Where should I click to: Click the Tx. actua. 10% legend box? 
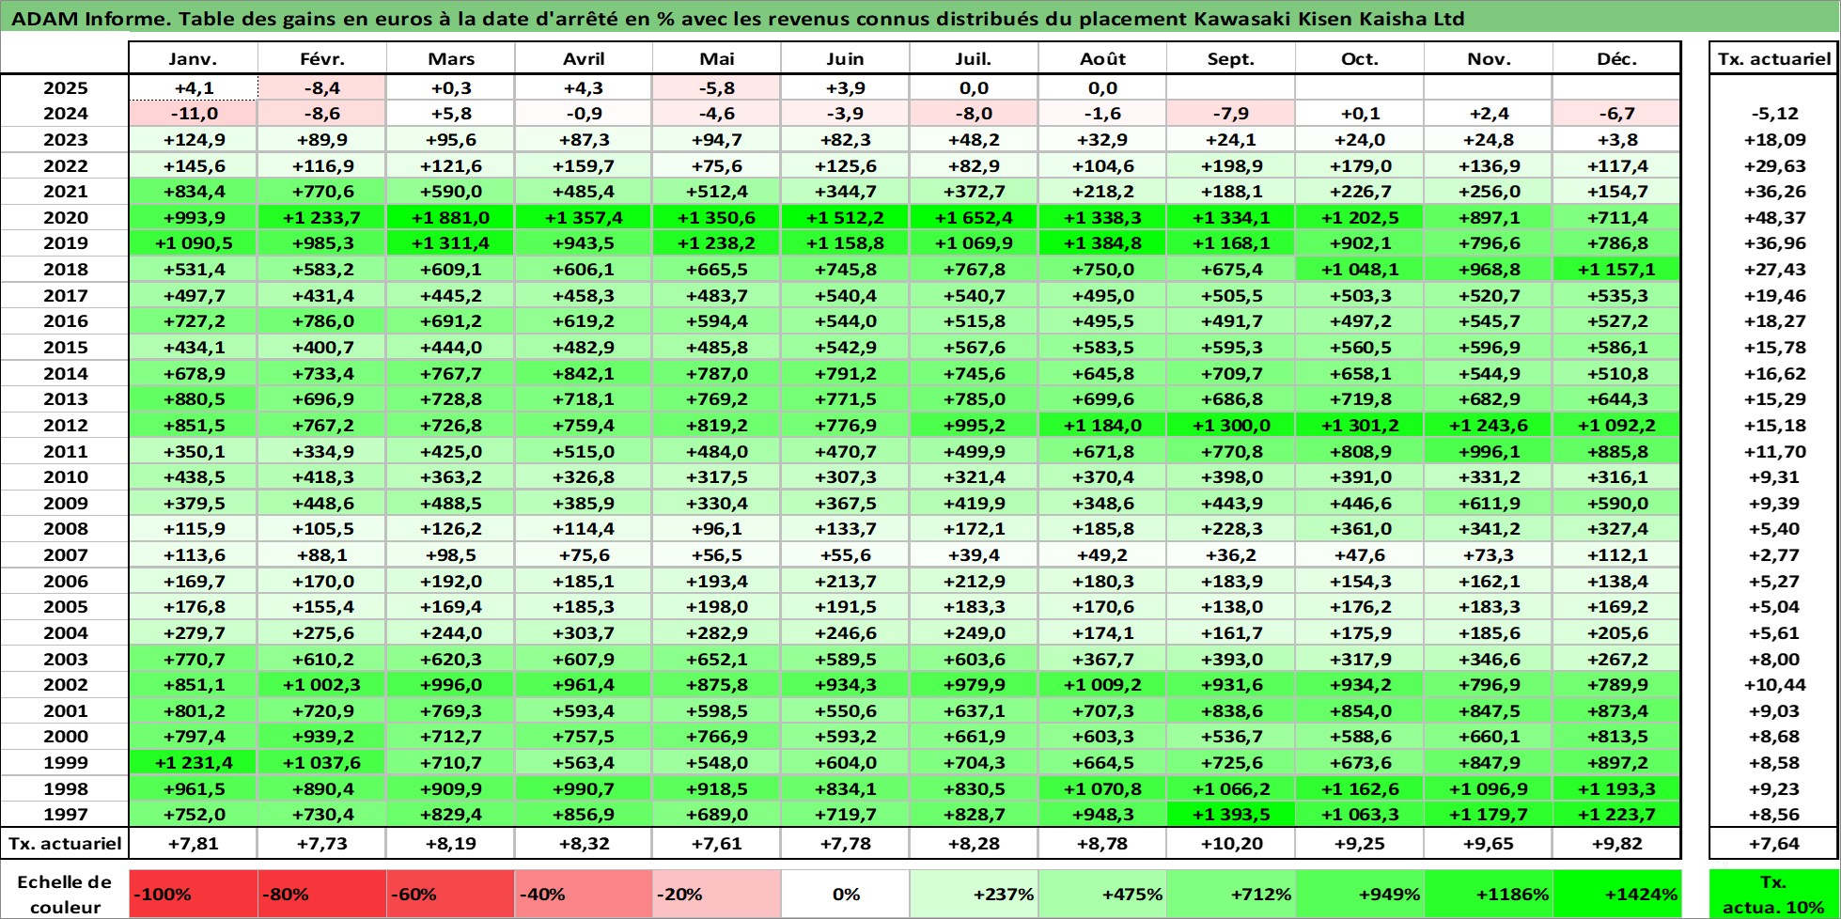click(1774, 894)
